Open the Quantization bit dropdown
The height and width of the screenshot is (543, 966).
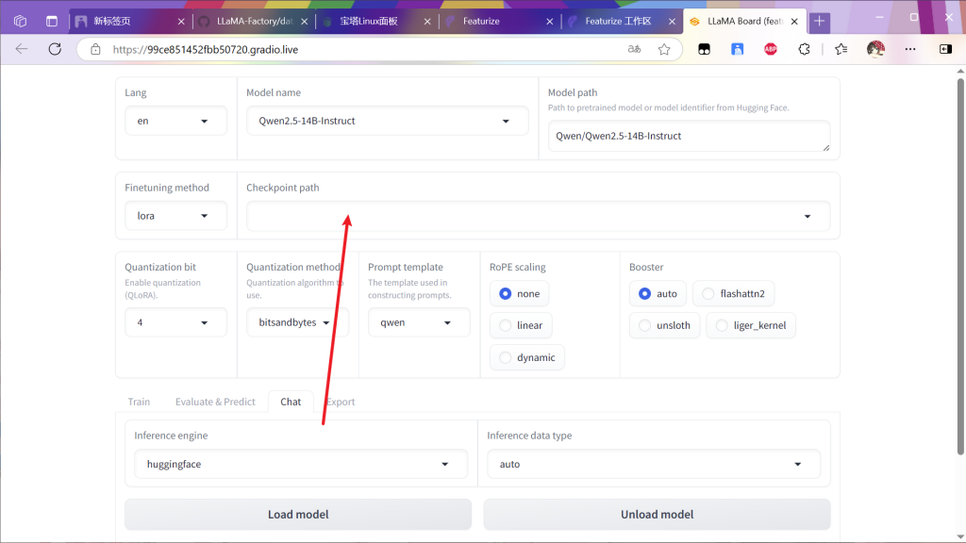[x=175, y=322]
